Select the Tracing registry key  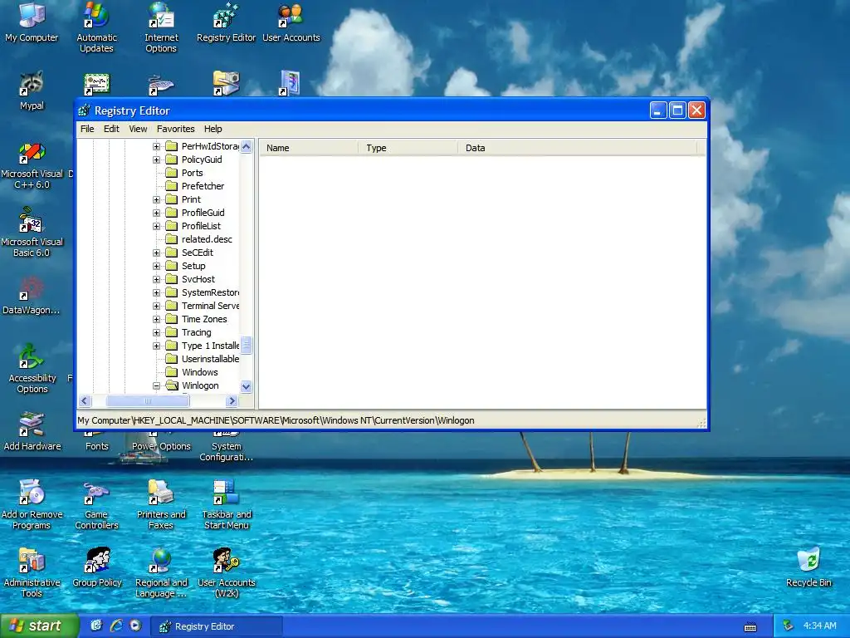pos(196,332)
